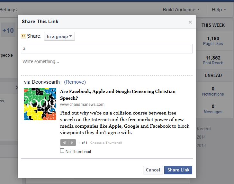This screenshot has height=184, width=234.
Task: Close the Share This Link dialog
Action: [x=190, y=22]
